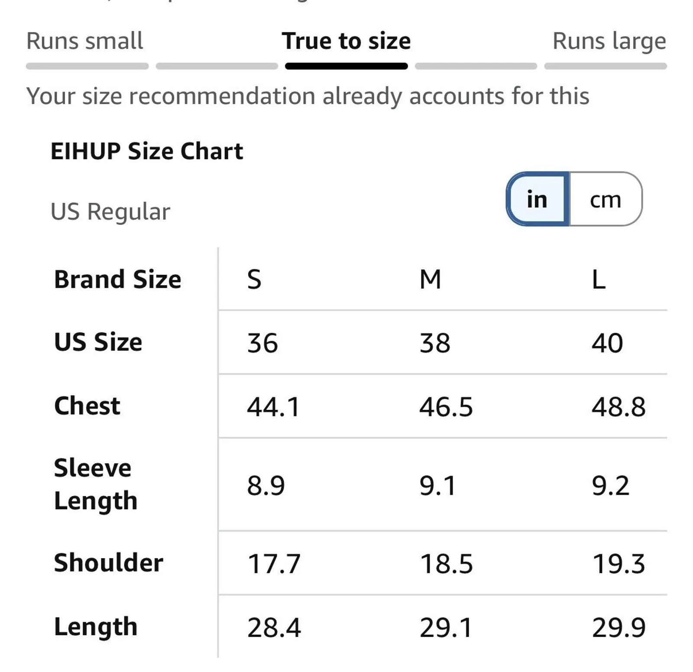Image resolution: width=693 pixels, height=672 pixels.
Task: Select the last fit scale segment
Action: (606, 66)
